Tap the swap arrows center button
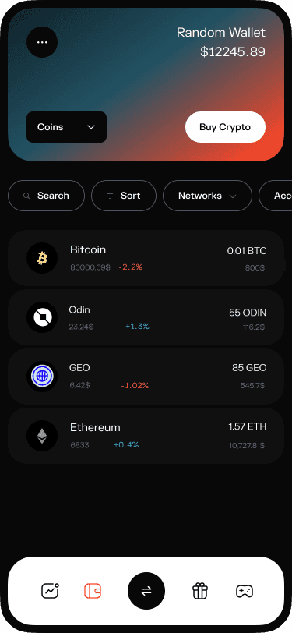The width and height of the screenshot is (292, 633). point(146,591)
